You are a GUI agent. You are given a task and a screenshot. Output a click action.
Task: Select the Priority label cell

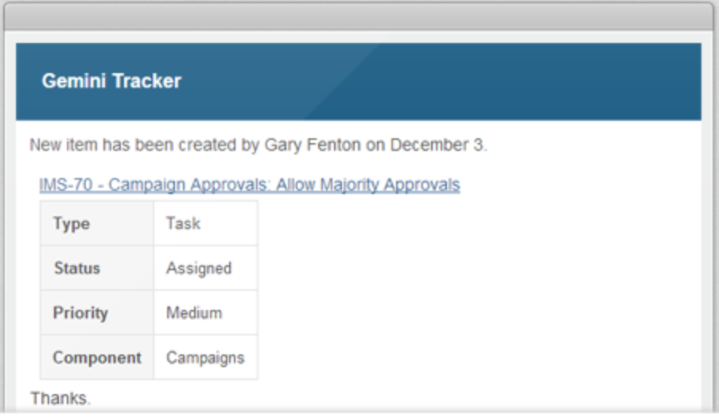(x=97, y=312)
